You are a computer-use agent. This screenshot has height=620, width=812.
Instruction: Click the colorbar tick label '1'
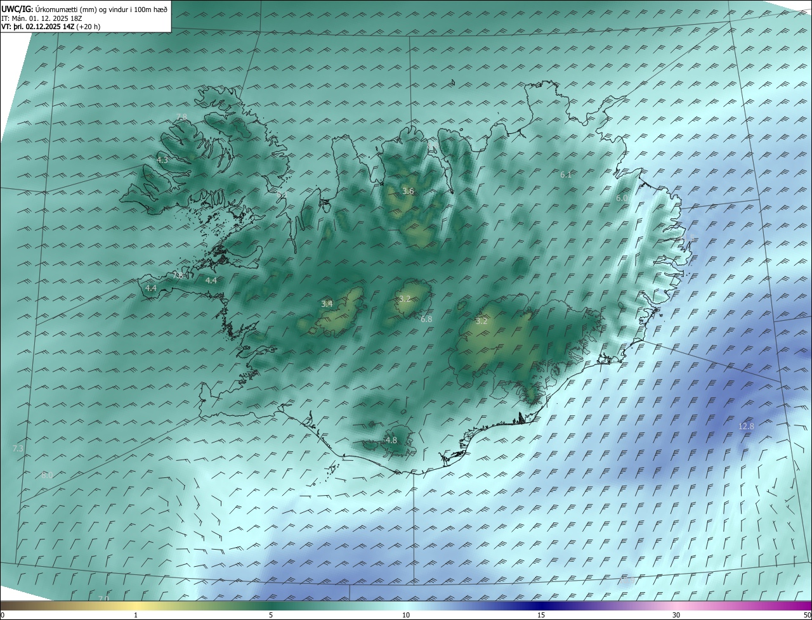point(136,615)
